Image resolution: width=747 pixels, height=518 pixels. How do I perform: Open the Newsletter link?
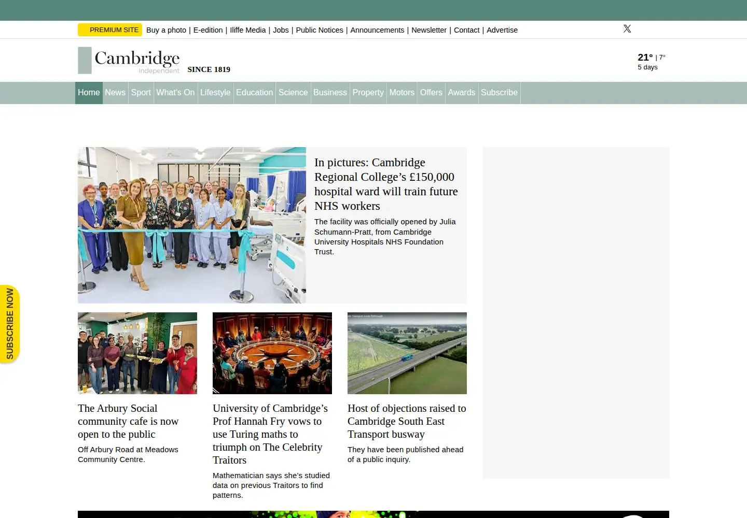(x=429, y=30)
